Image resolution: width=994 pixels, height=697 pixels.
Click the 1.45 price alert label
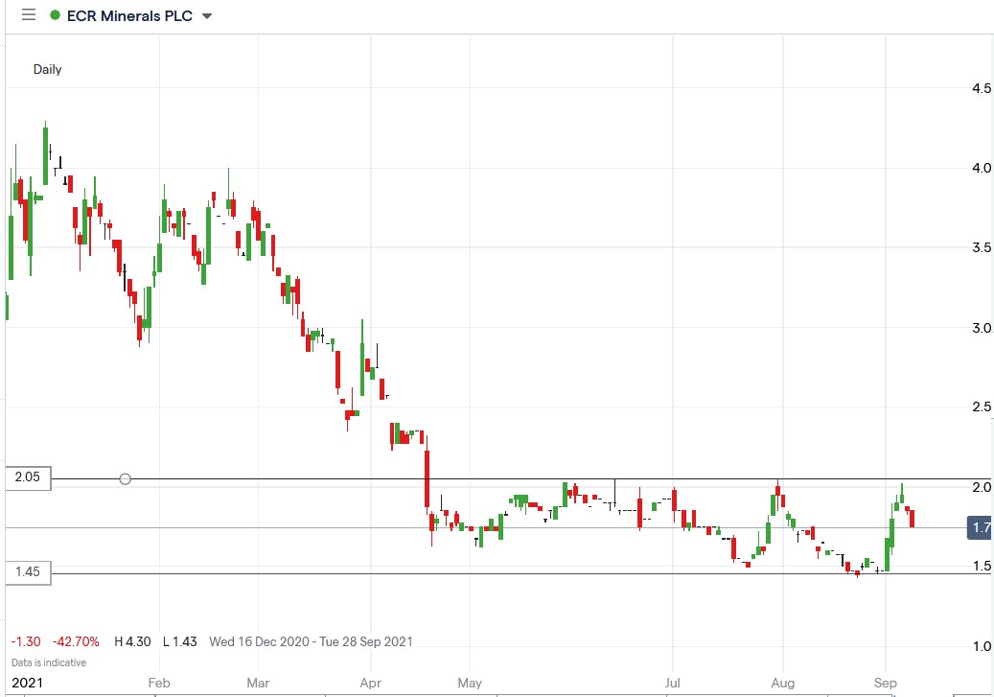point(27,572)
